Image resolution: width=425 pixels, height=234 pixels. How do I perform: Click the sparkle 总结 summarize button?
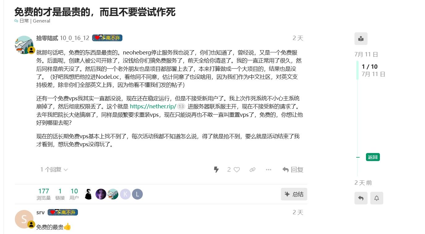pyautogui.click(x=294, y=194)
